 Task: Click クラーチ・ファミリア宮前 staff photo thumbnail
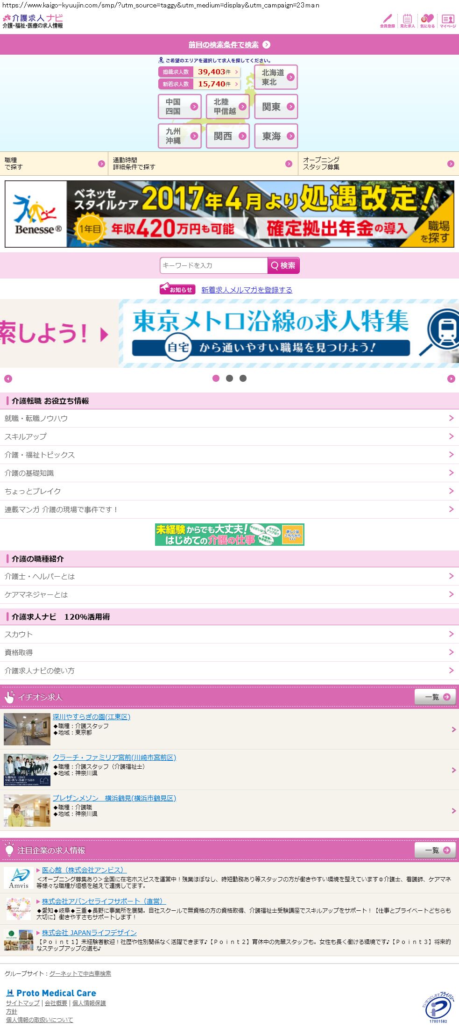27,770
